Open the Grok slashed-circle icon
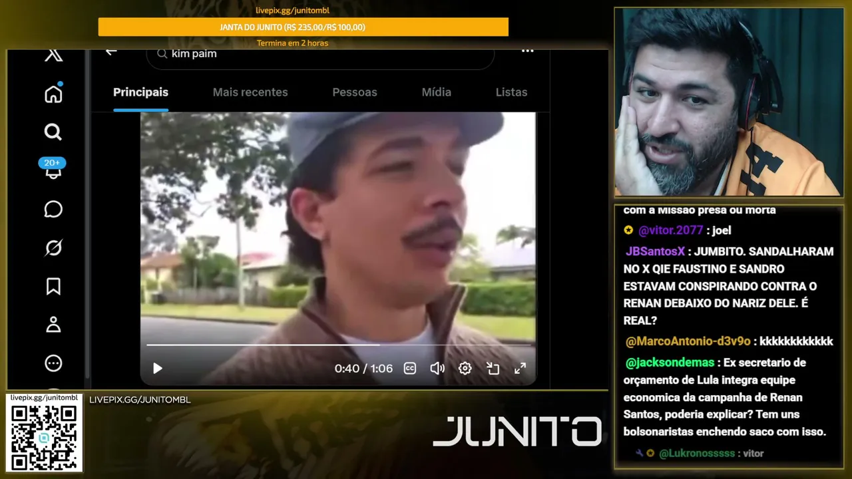This screenshot has width=852, height=479. [x=53, y=248]
